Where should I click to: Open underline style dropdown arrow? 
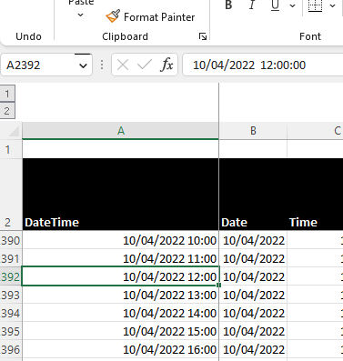[x=293, y=5]
